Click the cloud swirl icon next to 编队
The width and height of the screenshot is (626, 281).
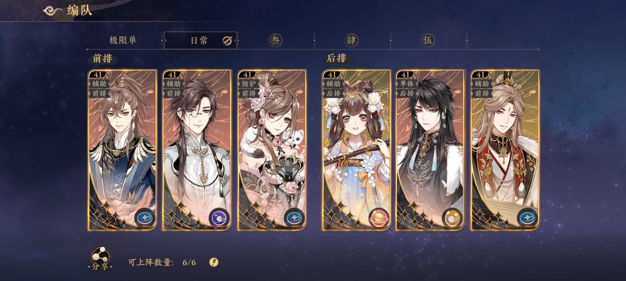tap(53, 10)
